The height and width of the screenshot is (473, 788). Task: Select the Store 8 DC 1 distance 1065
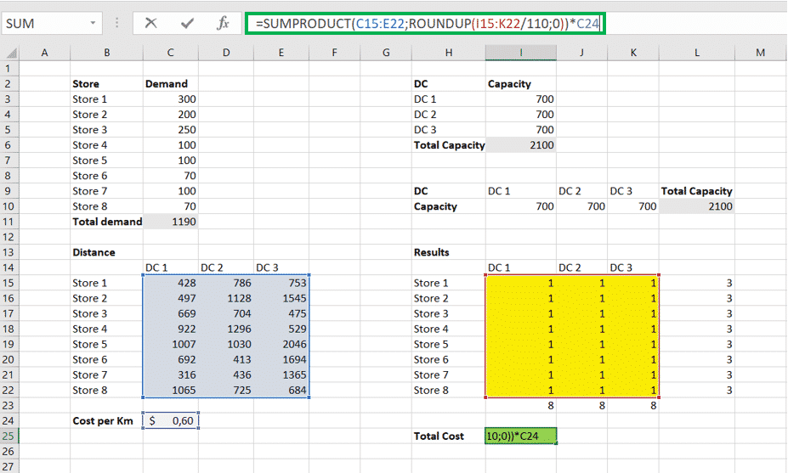point(171,390)
